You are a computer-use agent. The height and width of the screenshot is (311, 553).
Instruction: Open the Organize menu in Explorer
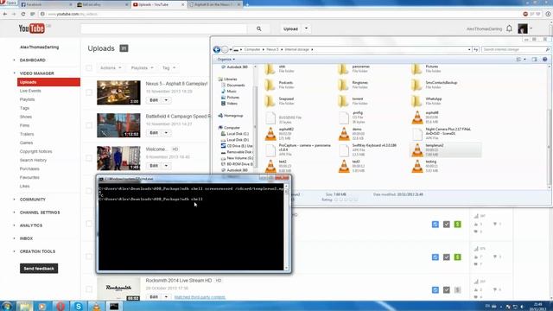click(226, 60)
